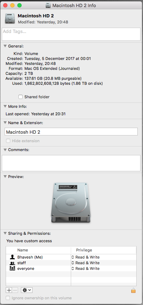
Task: Select the everyone row name
Action: tap(26, 268)
